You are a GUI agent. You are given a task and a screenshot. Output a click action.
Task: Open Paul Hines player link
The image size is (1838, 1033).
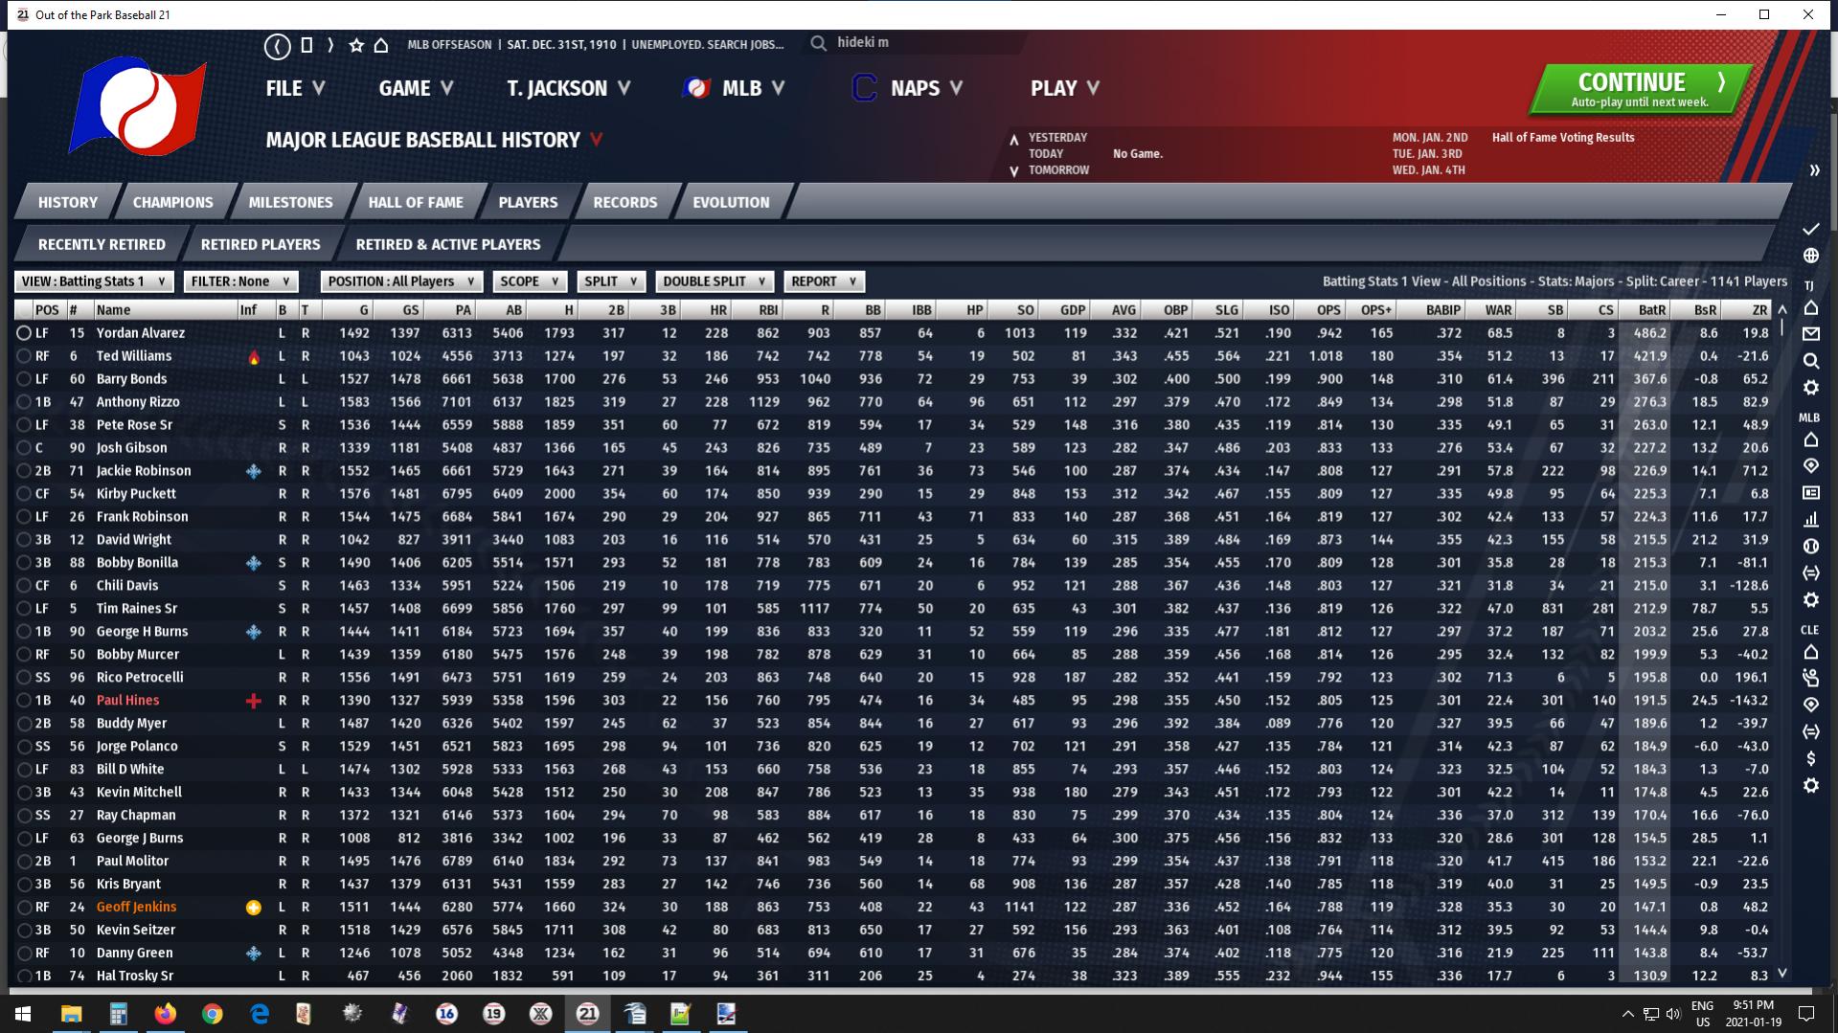click(x=127, y=701)
